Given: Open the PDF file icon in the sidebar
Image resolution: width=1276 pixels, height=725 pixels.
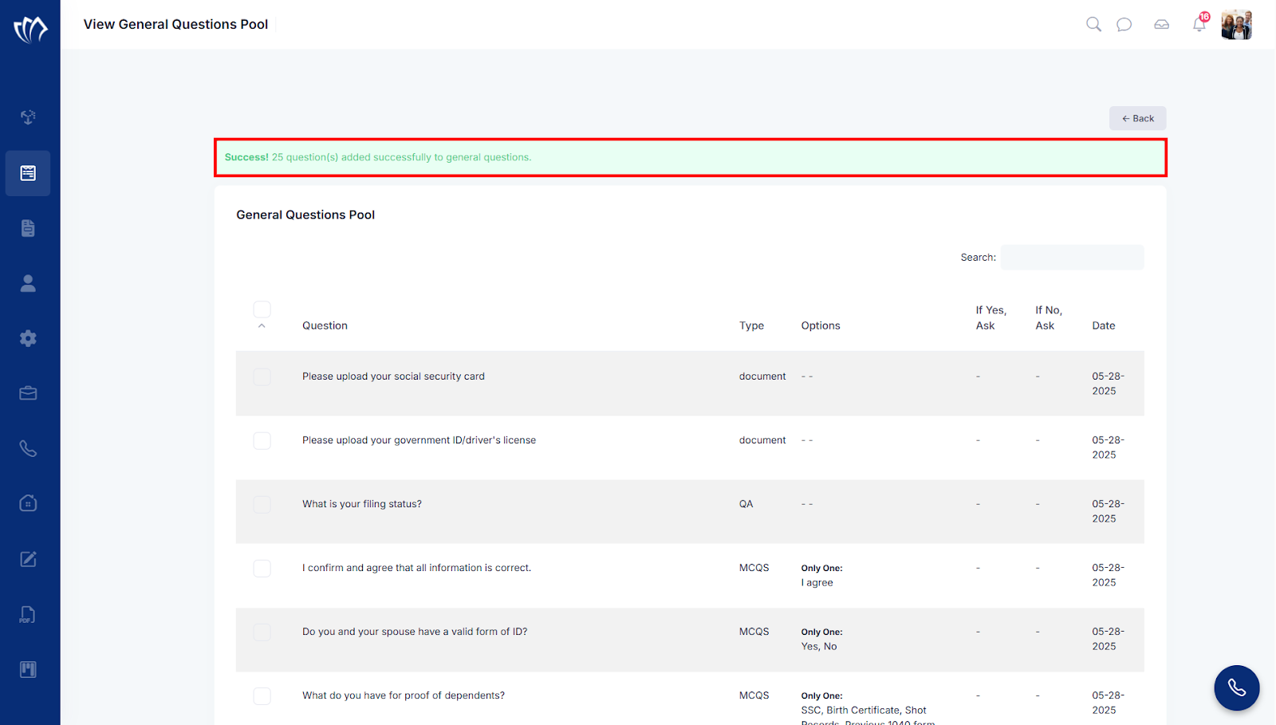Looking at the screenshot, I should (28, 614).
